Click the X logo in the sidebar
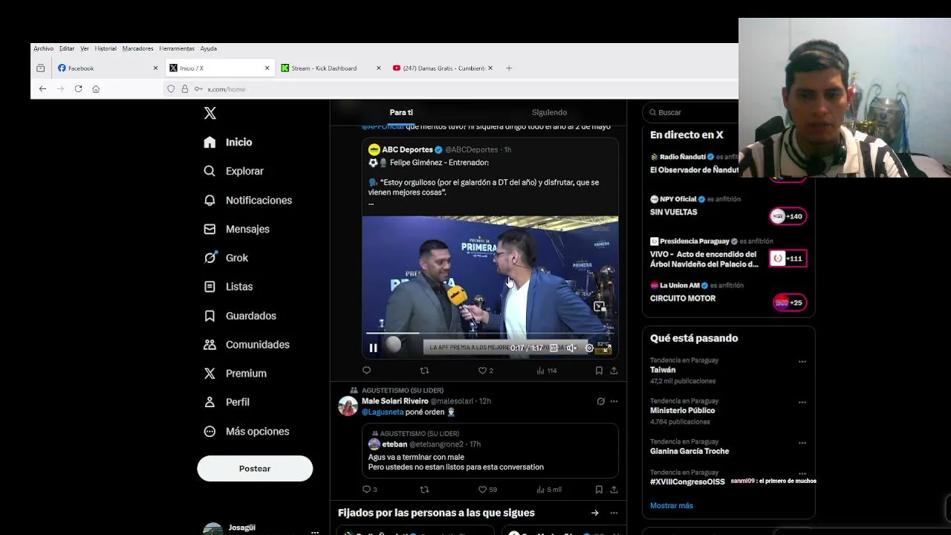The width and height of the screenshot is (951, 535). click(210, 113)
